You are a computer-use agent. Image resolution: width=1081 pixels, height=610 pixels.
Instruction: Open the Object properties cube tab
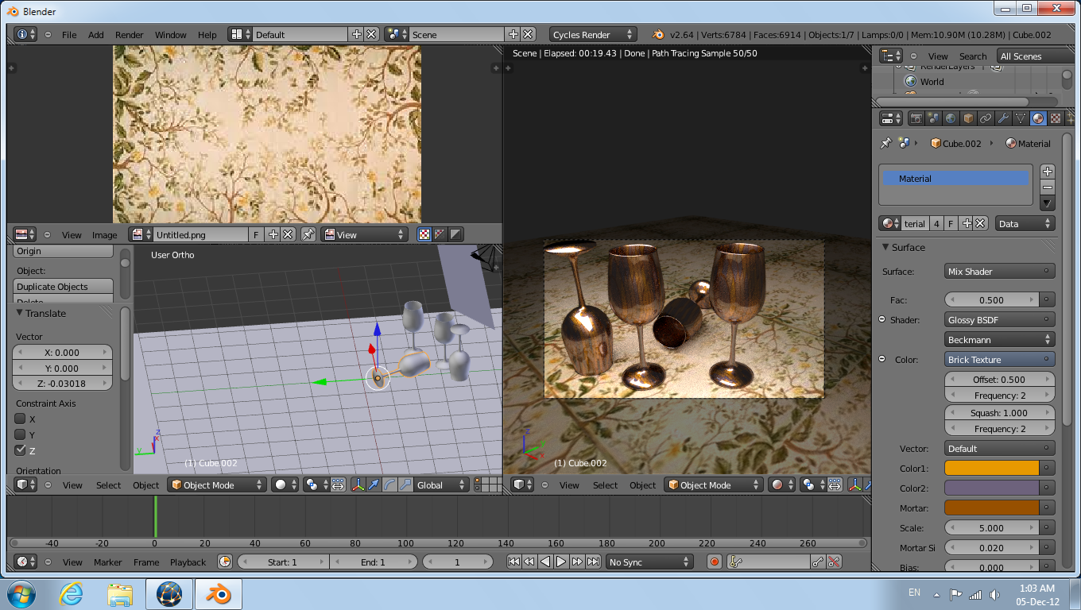click(968, 118)
